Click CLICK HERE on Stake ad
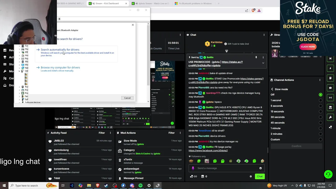Image resolution: width=336 pixels, height=189 pixels. (x=308, y=47)
